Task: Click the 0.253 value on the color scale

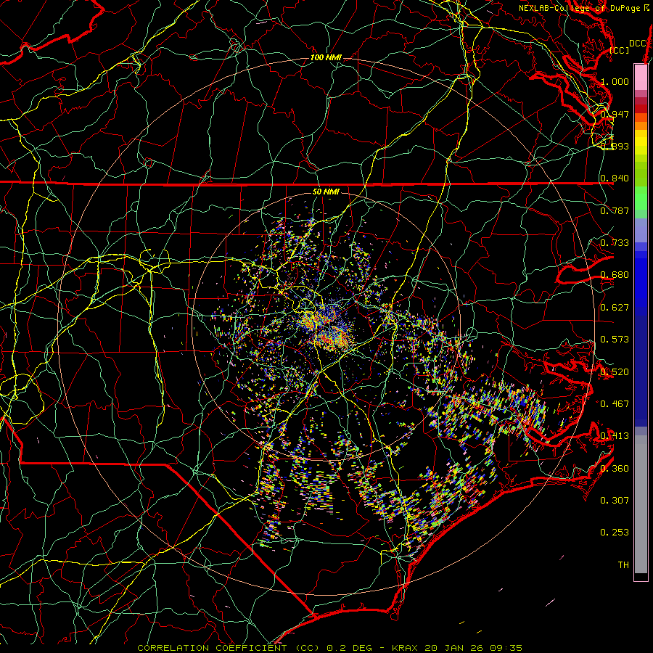Action: pyautogui.click(x=615, y=533)
